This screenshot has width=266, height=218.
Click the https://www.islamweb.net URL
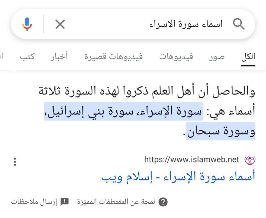192,160
